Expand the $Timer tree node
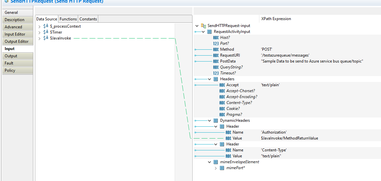Viewport: 381px width, 181px height. click(x=40, y=32)
